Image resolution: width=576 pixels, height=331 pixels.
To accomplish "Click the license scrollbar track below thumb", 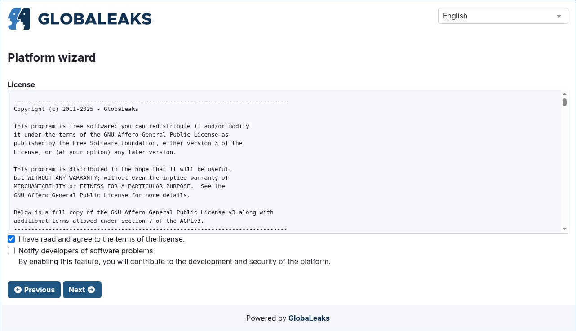I will click(x=565, y=166).
